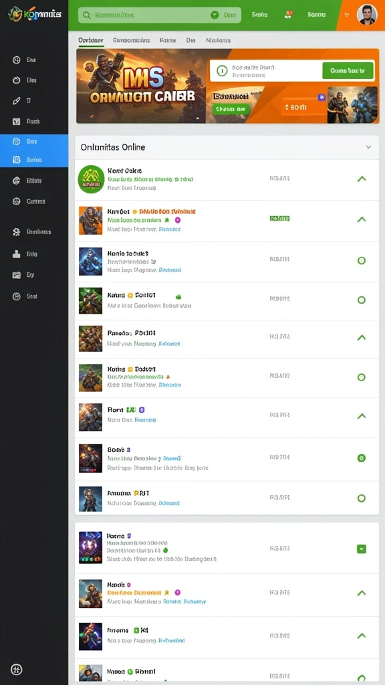The height and width of the screenshot is (685, 385).
Task: Click the stamp-shaped icon in the sidebar
Action: tap(17, 254)
